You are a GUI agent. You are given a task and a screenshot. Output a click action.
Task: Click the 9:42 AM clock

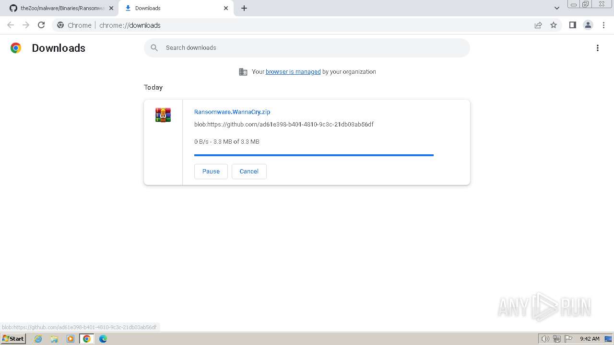(590, 339)
